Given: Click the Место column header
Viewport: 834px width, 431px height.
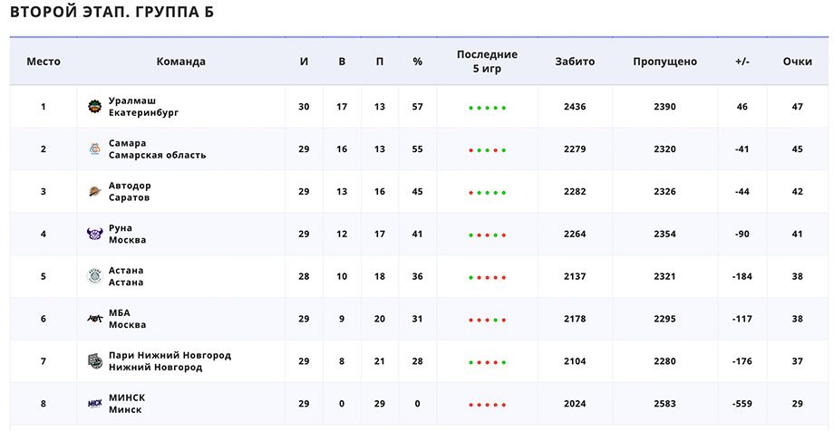Looking at the screenshot, I should coord(44,62).
